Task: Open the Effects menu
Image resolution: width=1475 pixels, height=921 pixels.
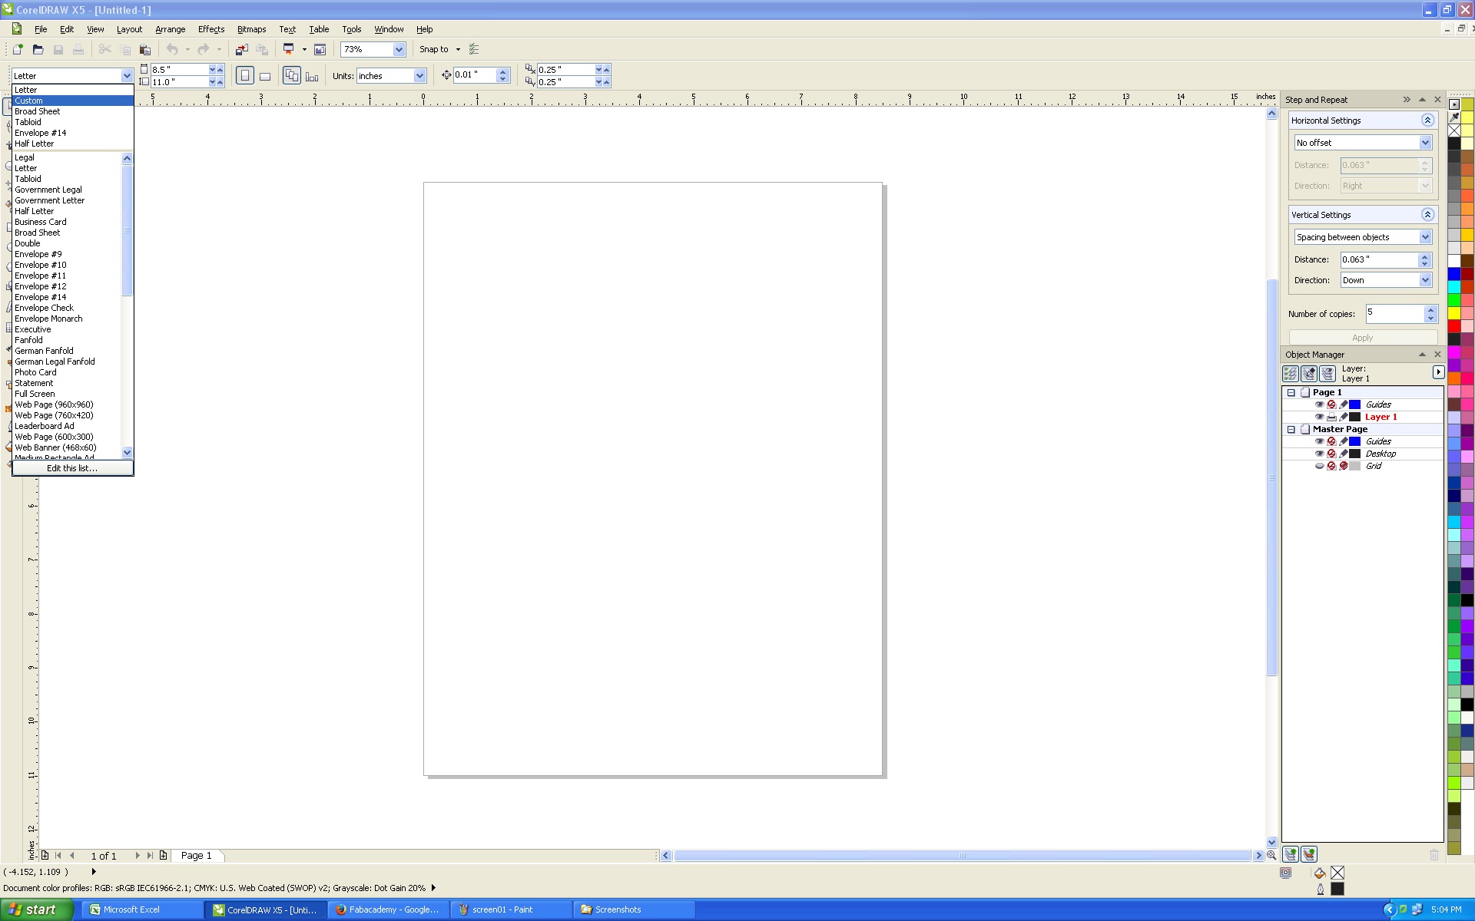Action: 210,29
